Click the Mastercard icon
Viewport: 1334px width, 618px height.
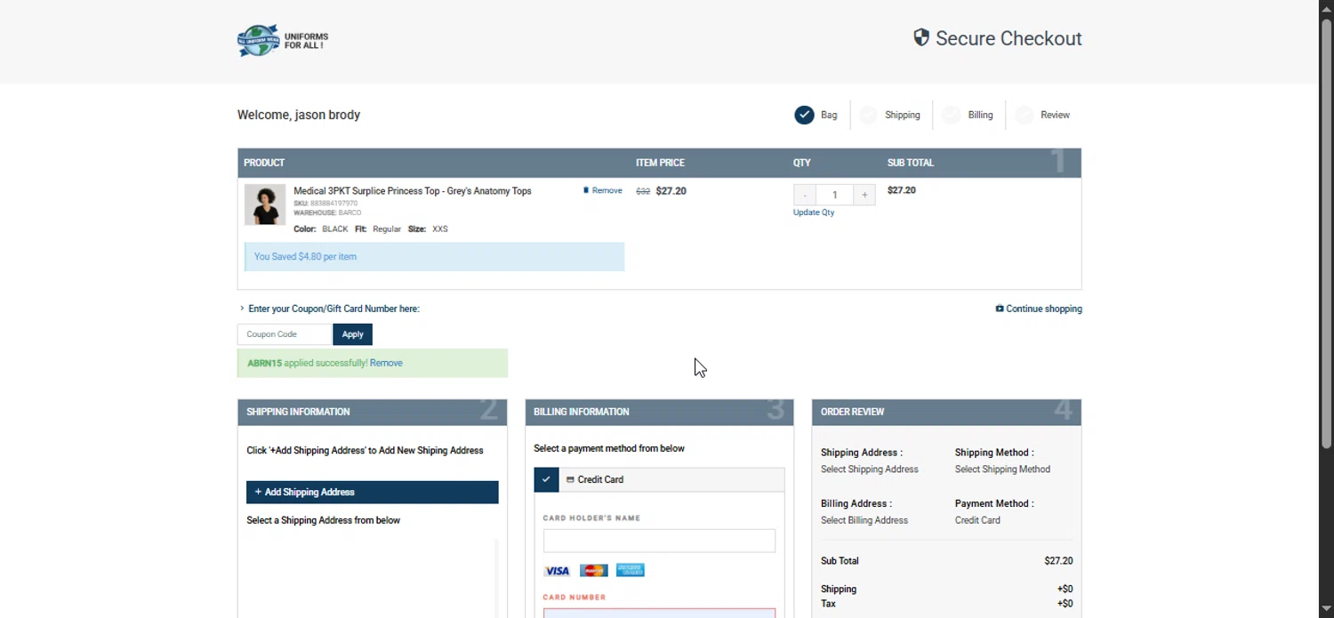(593, 571)
